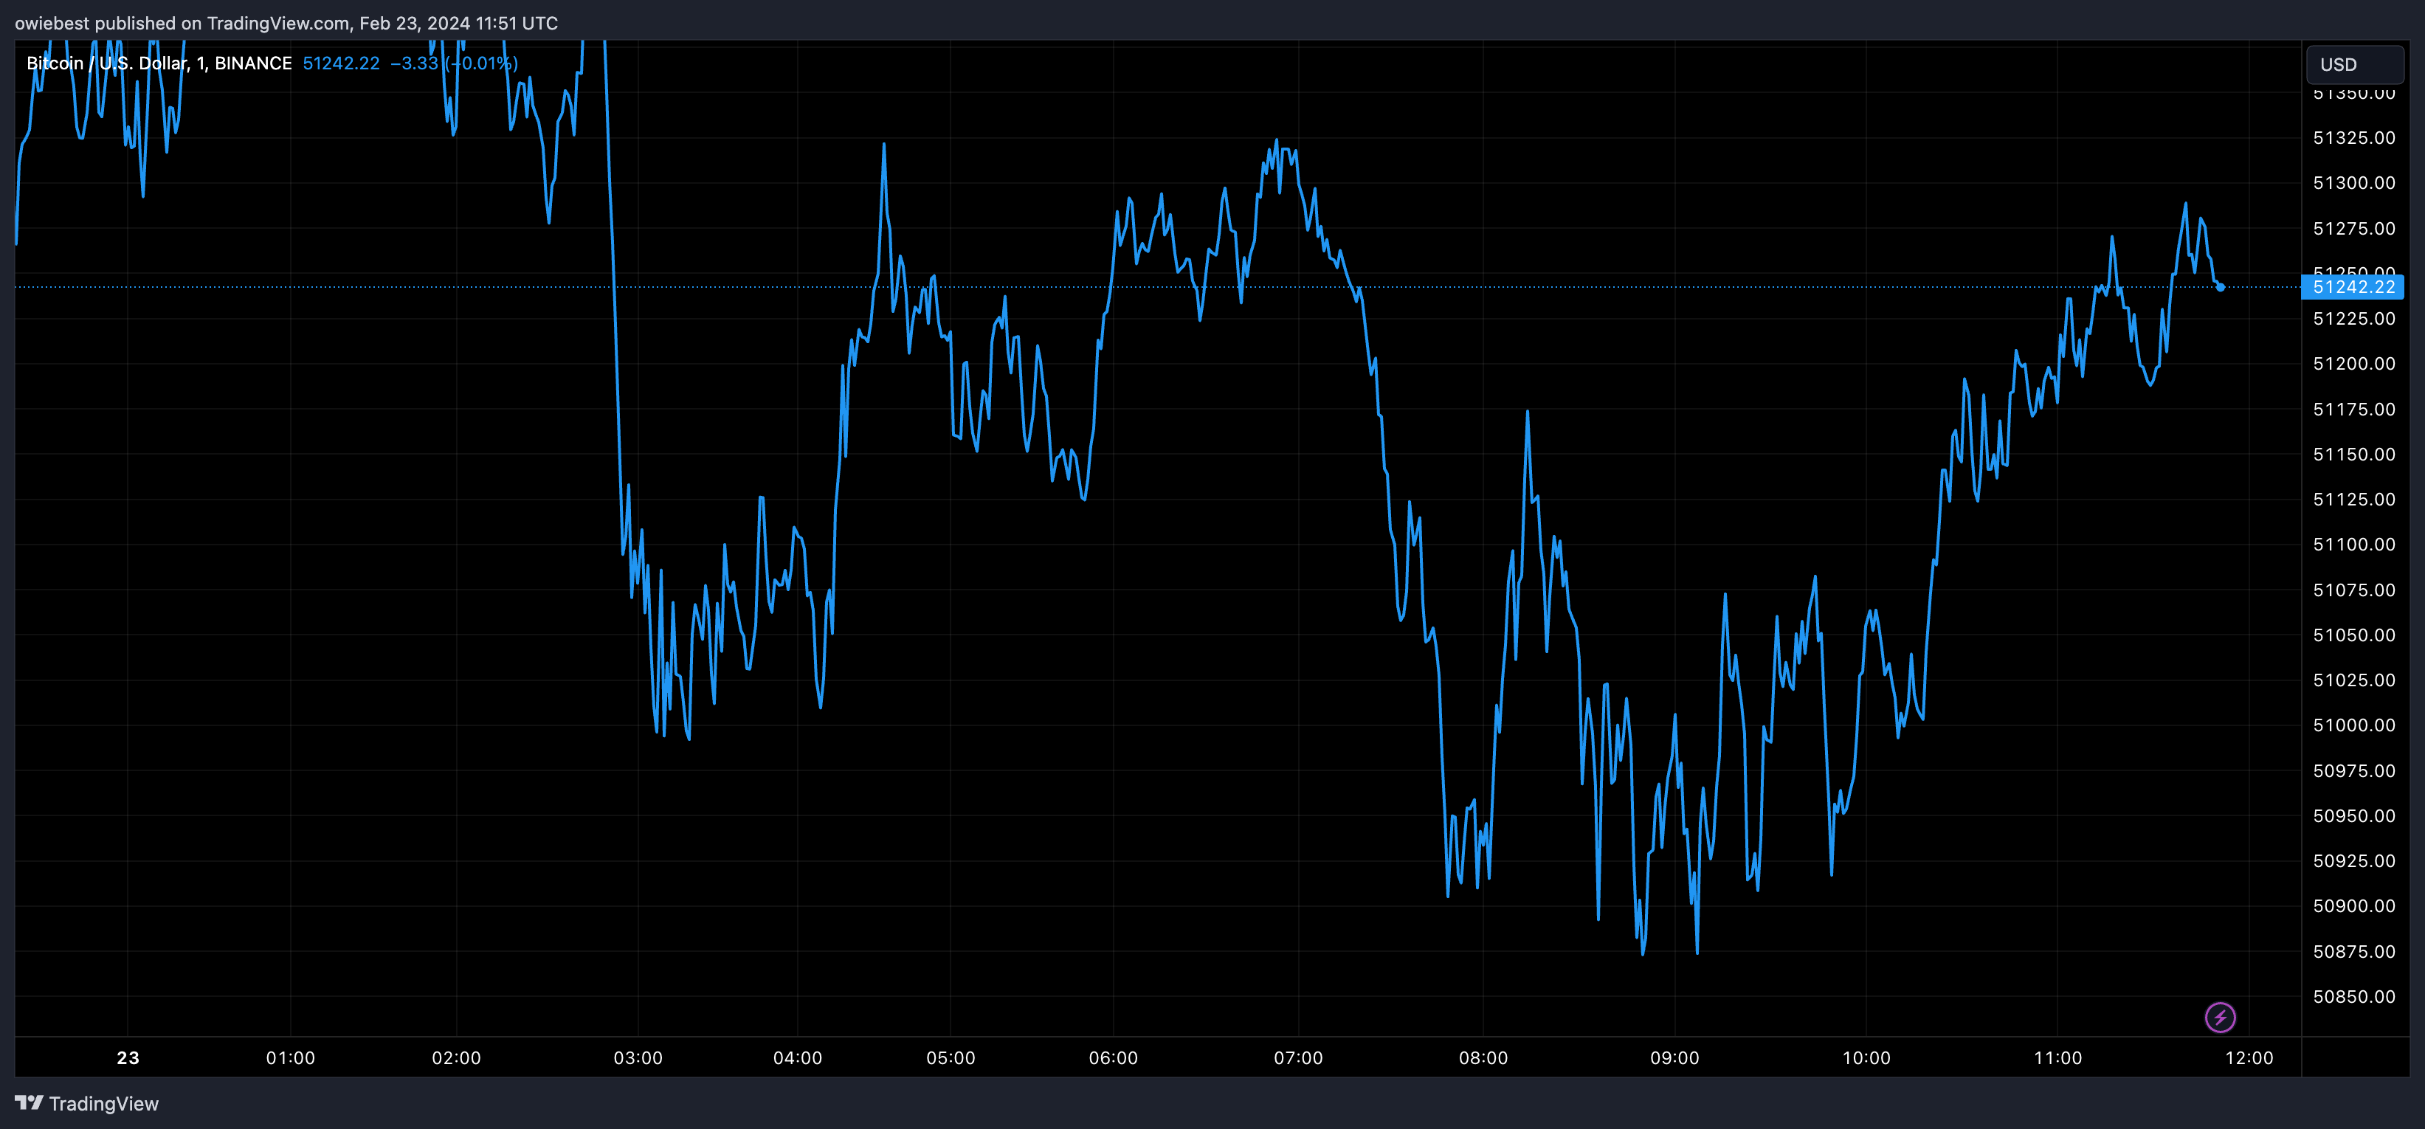The height and width of the screenshot is (1129, 2425).
Task: Click the 51175.00 price axis label
Action: pos(2353,409)
